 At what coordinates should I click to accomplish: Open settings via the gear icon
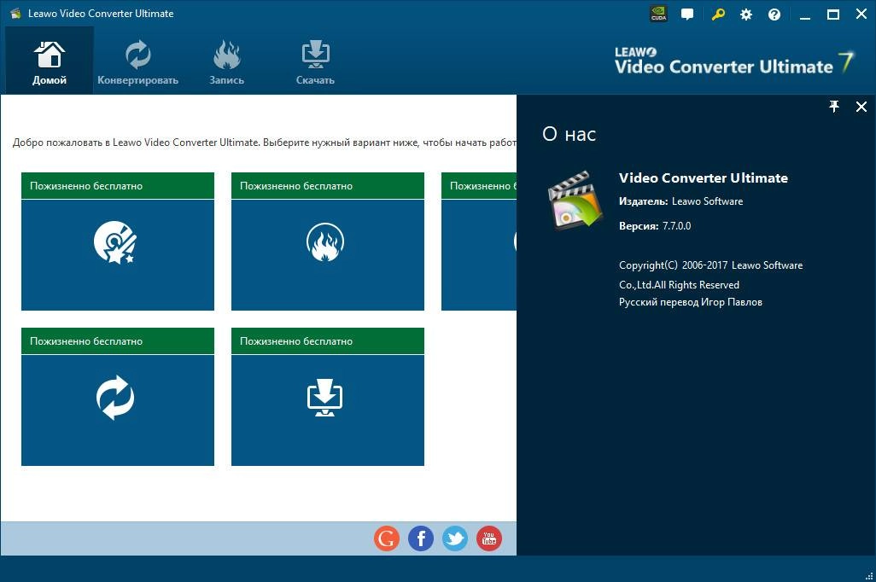(746, 15)
